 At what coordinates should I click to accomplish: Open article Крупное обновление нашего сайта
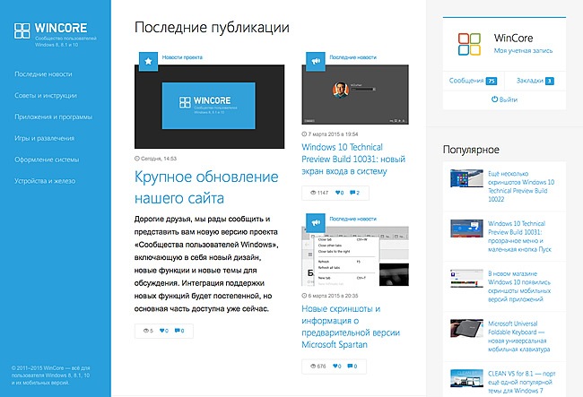(x=206, y=187)
